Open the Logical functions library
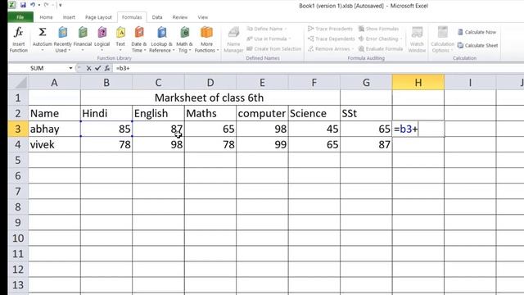524x295 pixels. tap(102, 39)
